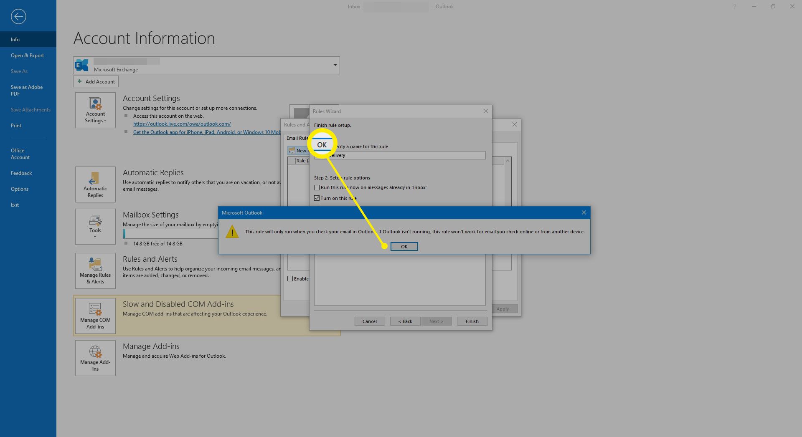Close the Rules and Alerts window
This screenshot has height=437, width=802.
[x=514, y=124]
